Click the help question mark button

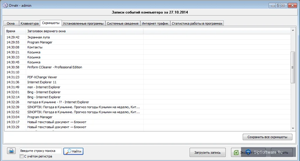click(x=278, y=6)
